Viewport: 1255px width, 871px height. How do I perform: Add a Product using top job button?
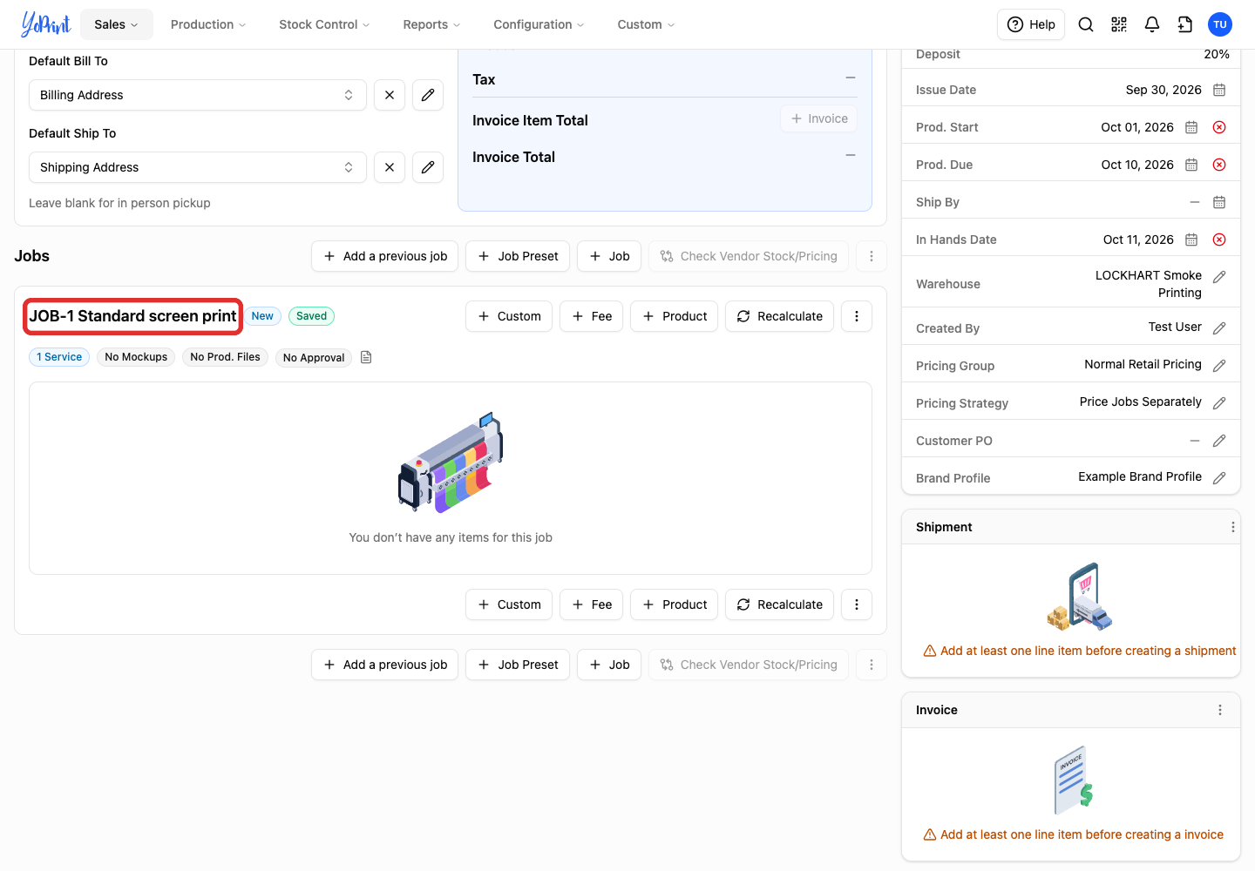(x=675, y=316)
